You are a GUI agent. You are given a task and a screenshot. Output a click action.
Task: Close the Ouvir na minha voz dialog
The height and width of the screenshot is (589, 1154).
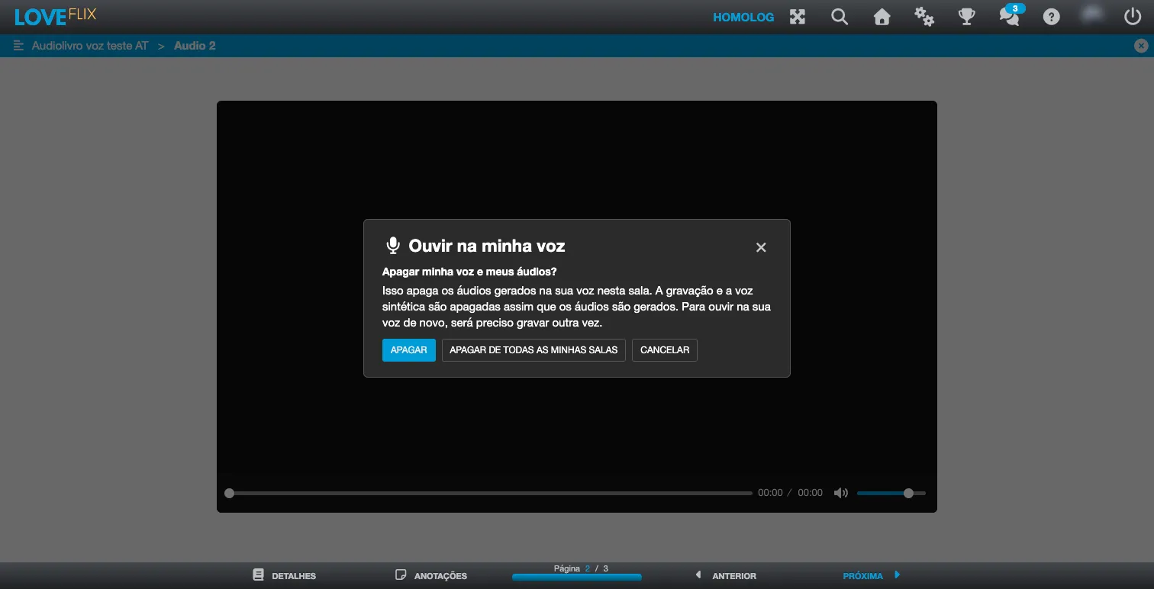click(761, 247)
